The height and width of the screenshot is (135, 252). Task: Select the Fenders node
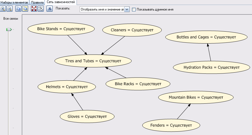coord(171,125)
